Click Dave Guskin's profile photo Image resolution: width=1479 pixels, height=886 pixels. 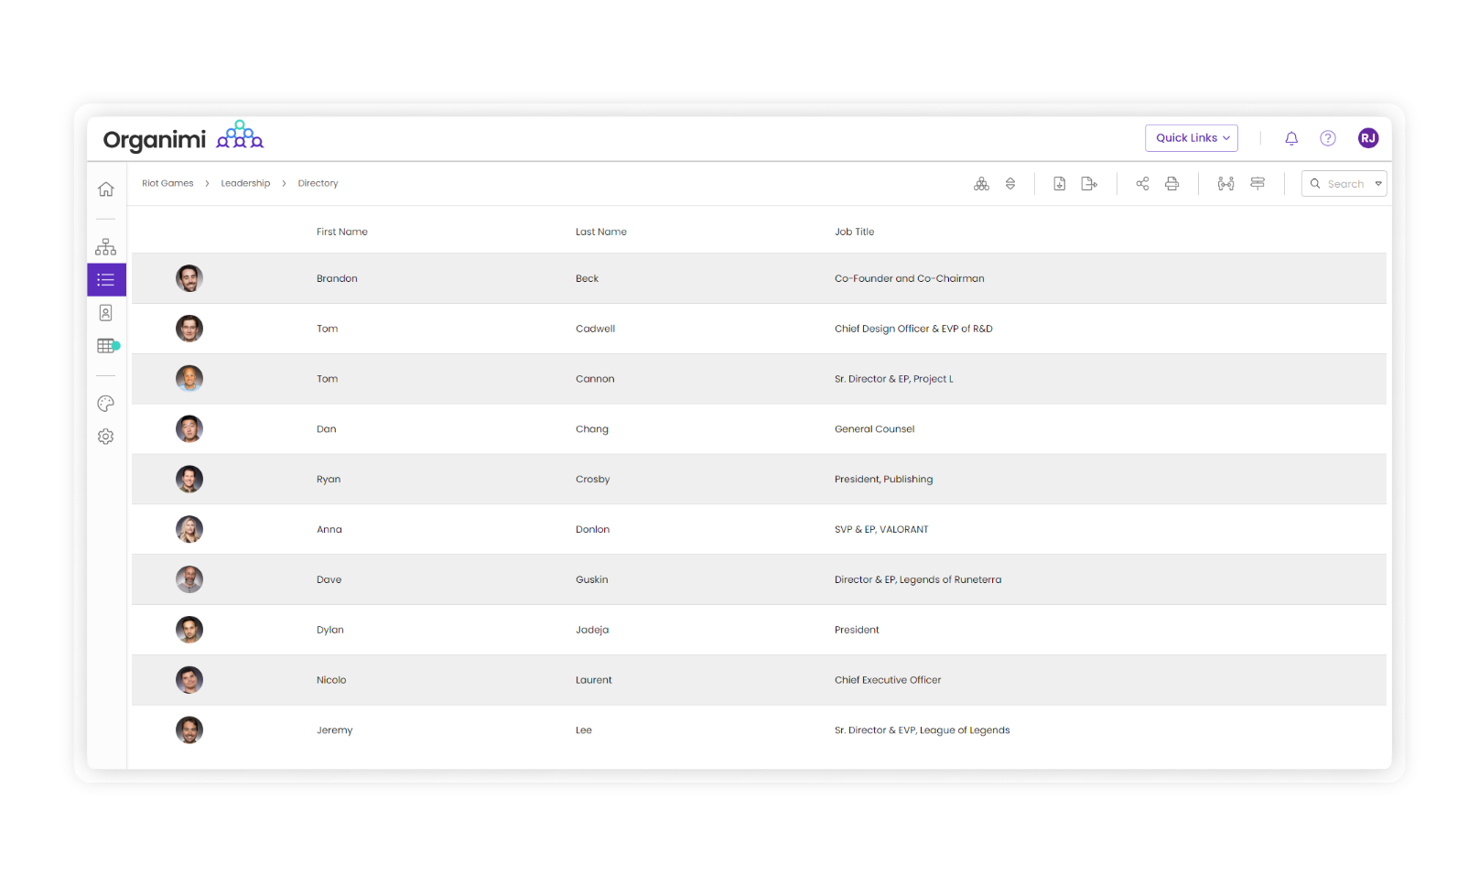(x=189, y=579)
